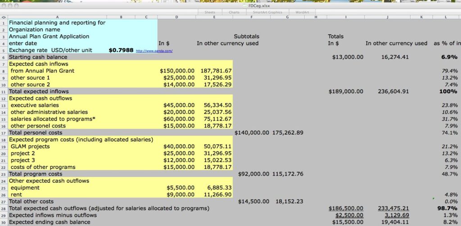Select column E header

[x=214, y=18]
